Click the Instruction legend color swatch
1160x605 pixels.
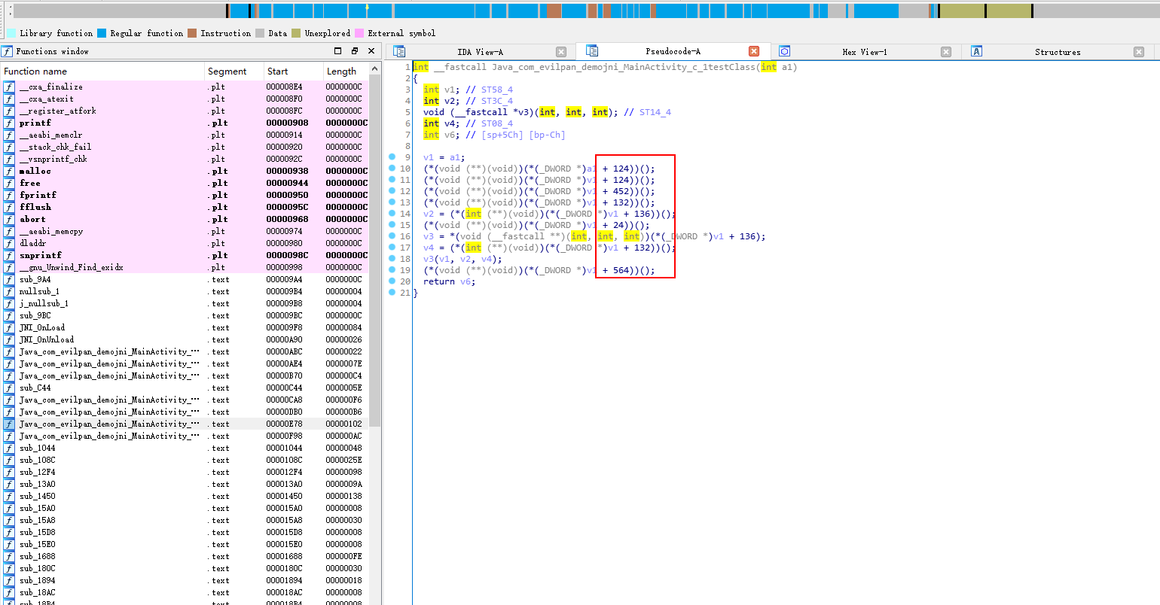(192, 33)
